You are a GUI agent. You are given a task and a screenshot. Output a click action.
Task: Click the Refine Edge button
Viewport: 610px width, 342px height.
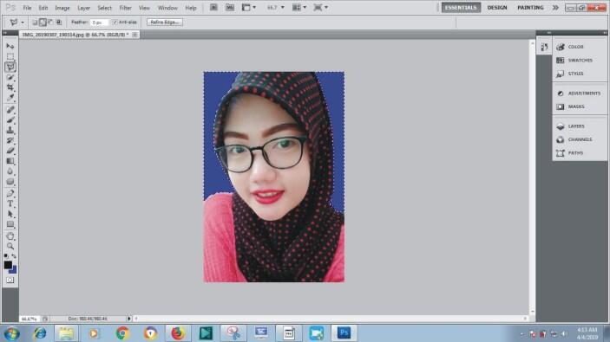click(x=165, y=23)
